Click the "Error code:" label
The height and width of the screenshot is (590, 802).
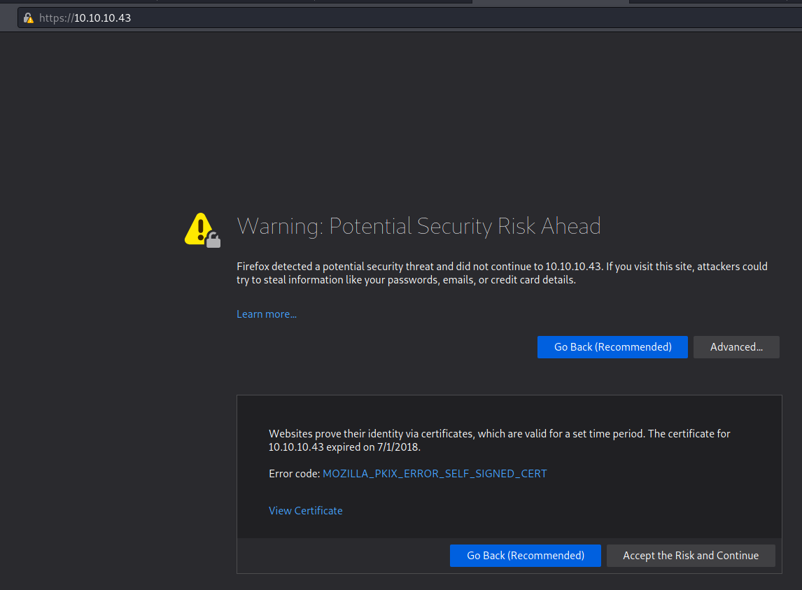(294, 474)
